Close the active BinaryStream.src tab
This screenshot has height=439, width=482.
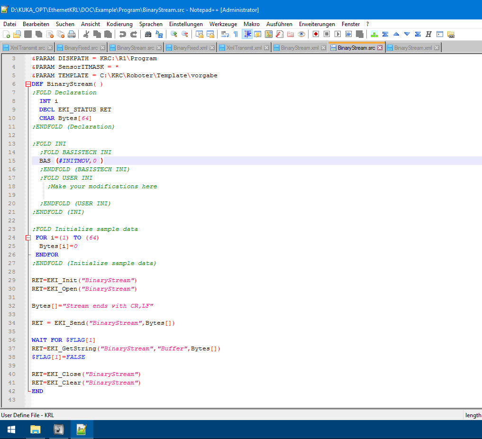pos(380,48)
